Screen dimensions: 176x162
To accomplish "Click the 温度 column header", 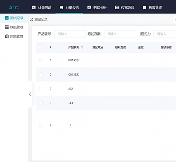I will pyautogui.click(x=140, y=47).
